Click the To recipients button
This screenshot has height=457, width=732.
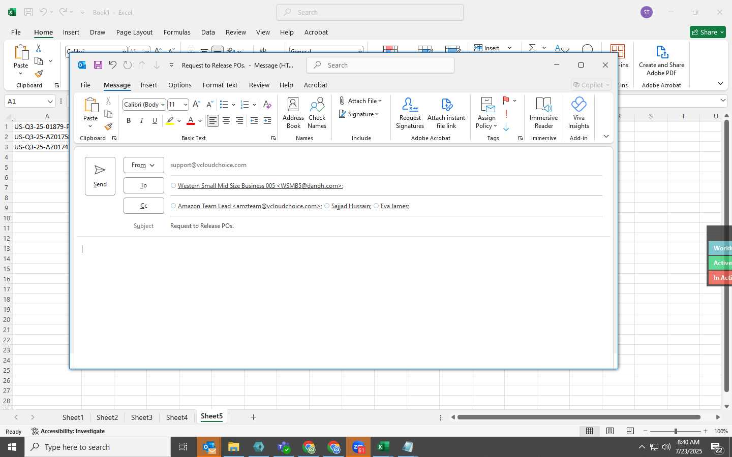pos(143,185)
